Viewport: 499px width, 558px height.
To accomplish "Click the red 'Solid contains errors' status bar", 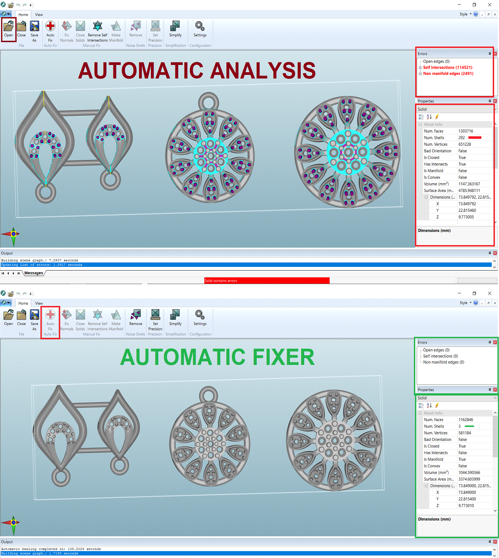I will pyautogui.click(x=267, y=281).
